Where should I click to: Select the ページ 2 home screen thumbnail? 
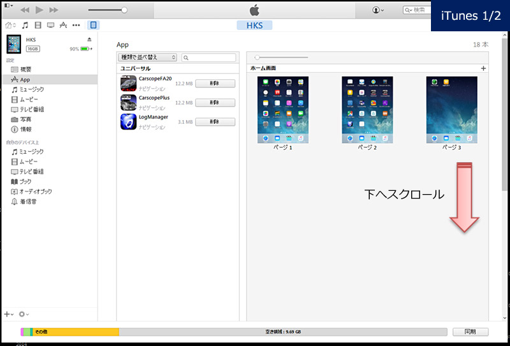[x=367, y=110]
